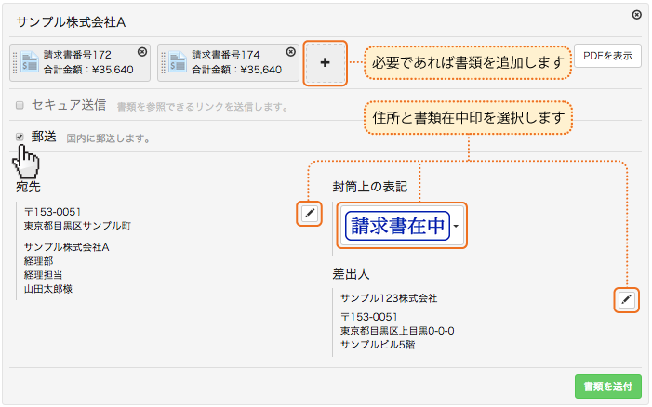Uncheck the 郵送 checkbox
The height and width of the screenshot is (407, 652).
tap(20, 137)
